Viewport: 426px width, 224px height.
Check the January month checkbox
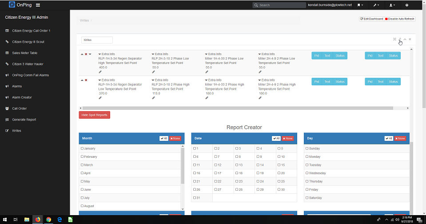[x=82, y=148]
